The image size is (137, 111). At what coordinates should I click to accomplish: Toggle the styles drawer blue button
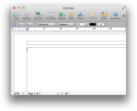pos(15,24)
